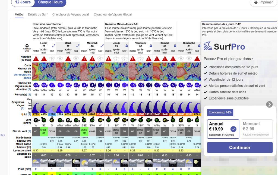This screenshot has width=278, height=175.
Task: Click the Change units gear icon
Action: click(x=27, y=46)
